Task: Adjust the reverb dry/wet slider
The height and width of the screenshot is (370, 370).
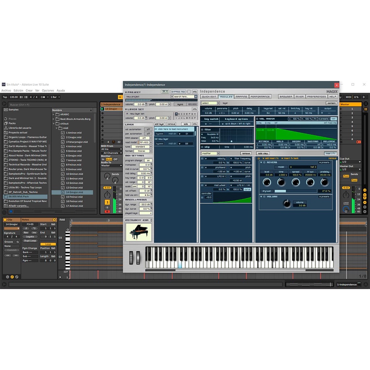Action: click(x=296, y=191)
